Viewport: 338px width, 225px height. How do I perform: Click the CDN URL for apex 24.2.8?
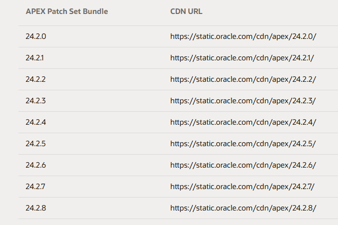pyautogui.click(x=243, y=208)
